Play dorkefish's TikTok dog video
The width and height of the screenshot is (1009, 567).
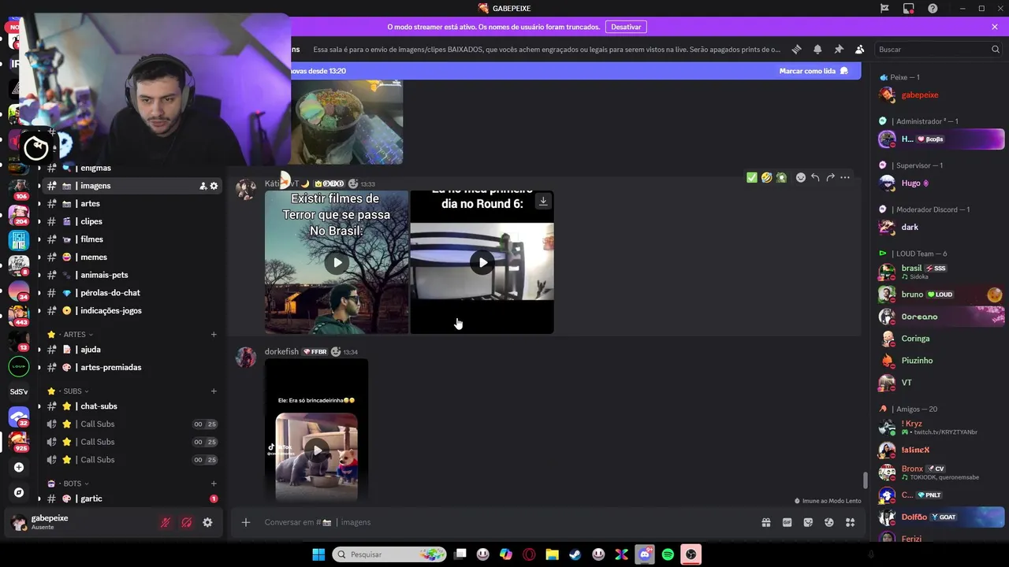[317, 450]
